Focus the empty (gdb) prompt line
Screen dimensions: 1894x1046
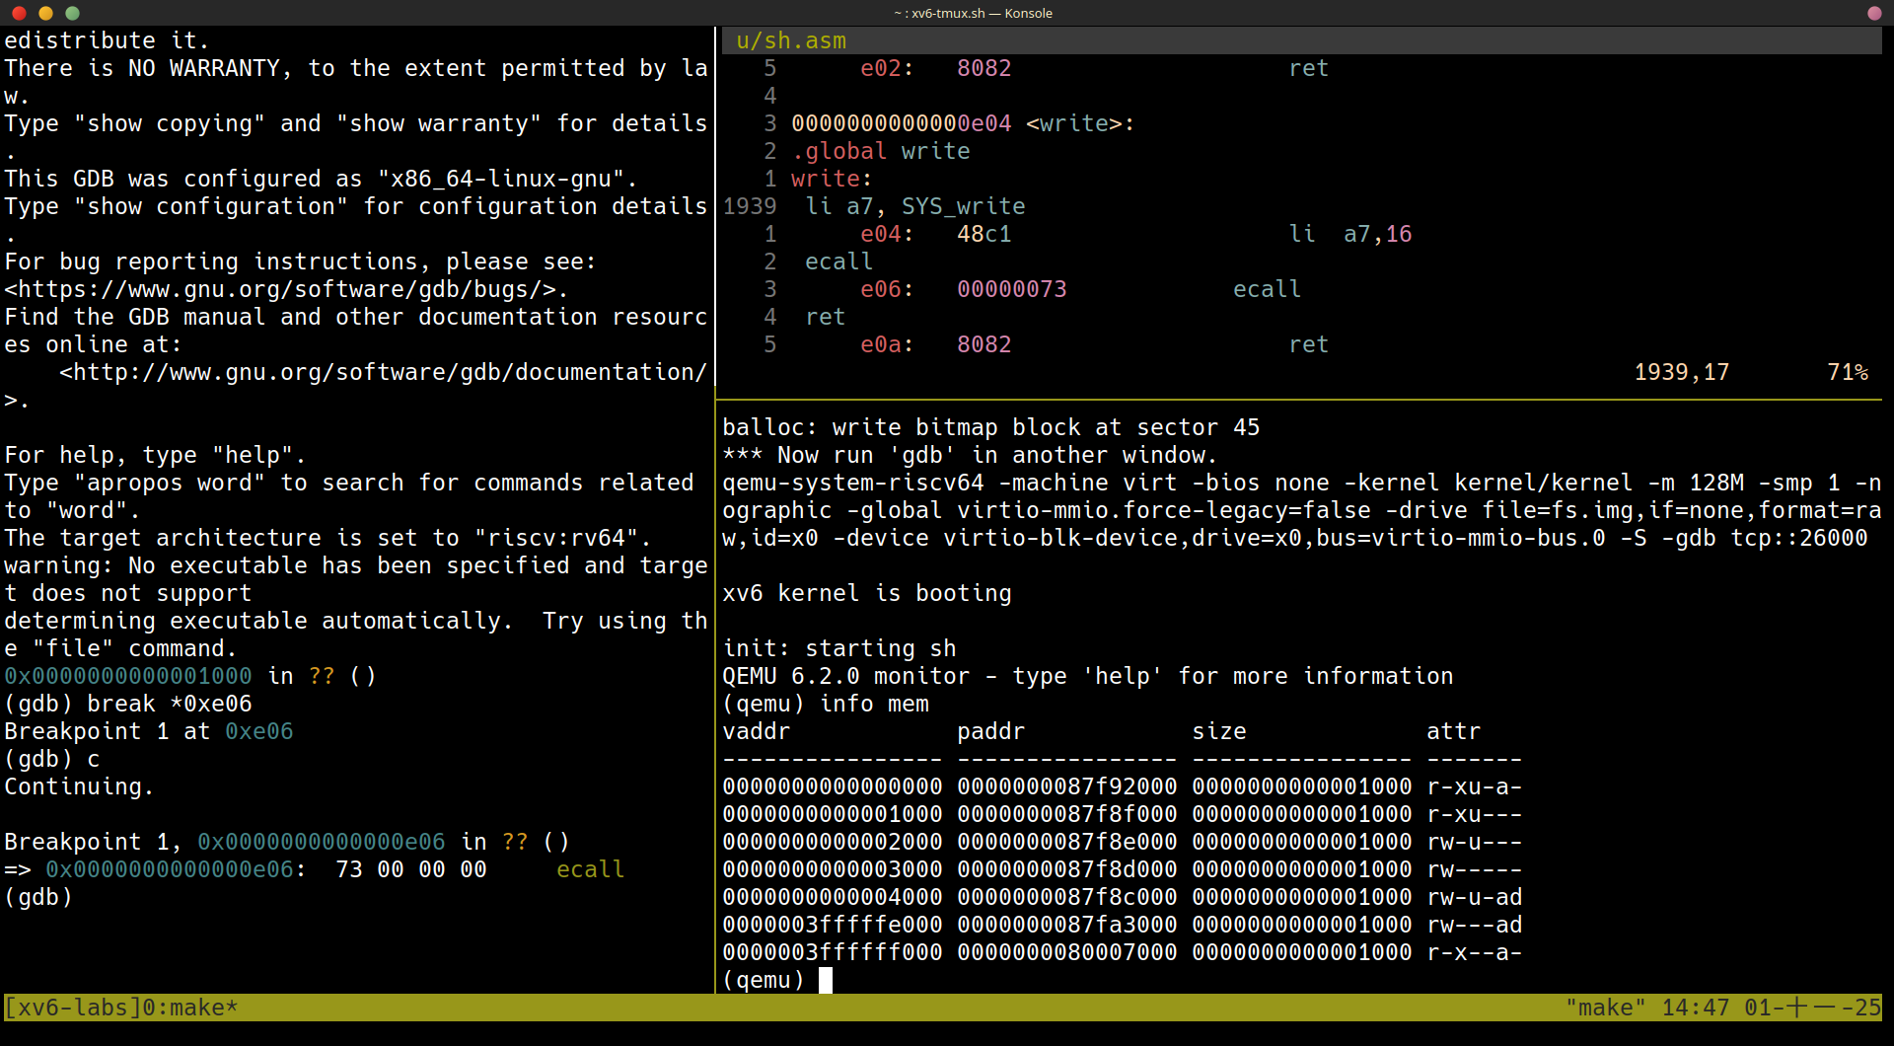pos(39,897)
